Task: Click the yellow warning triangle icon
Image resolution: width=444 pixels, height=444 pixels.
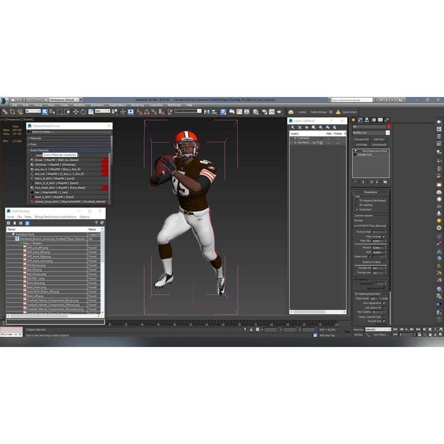Action: click(338, 112)
